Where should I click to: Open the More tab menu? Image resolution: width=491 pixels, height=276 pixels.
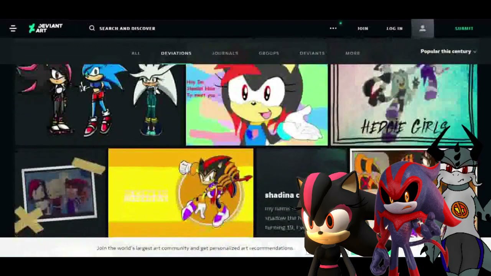coord(353,53)
